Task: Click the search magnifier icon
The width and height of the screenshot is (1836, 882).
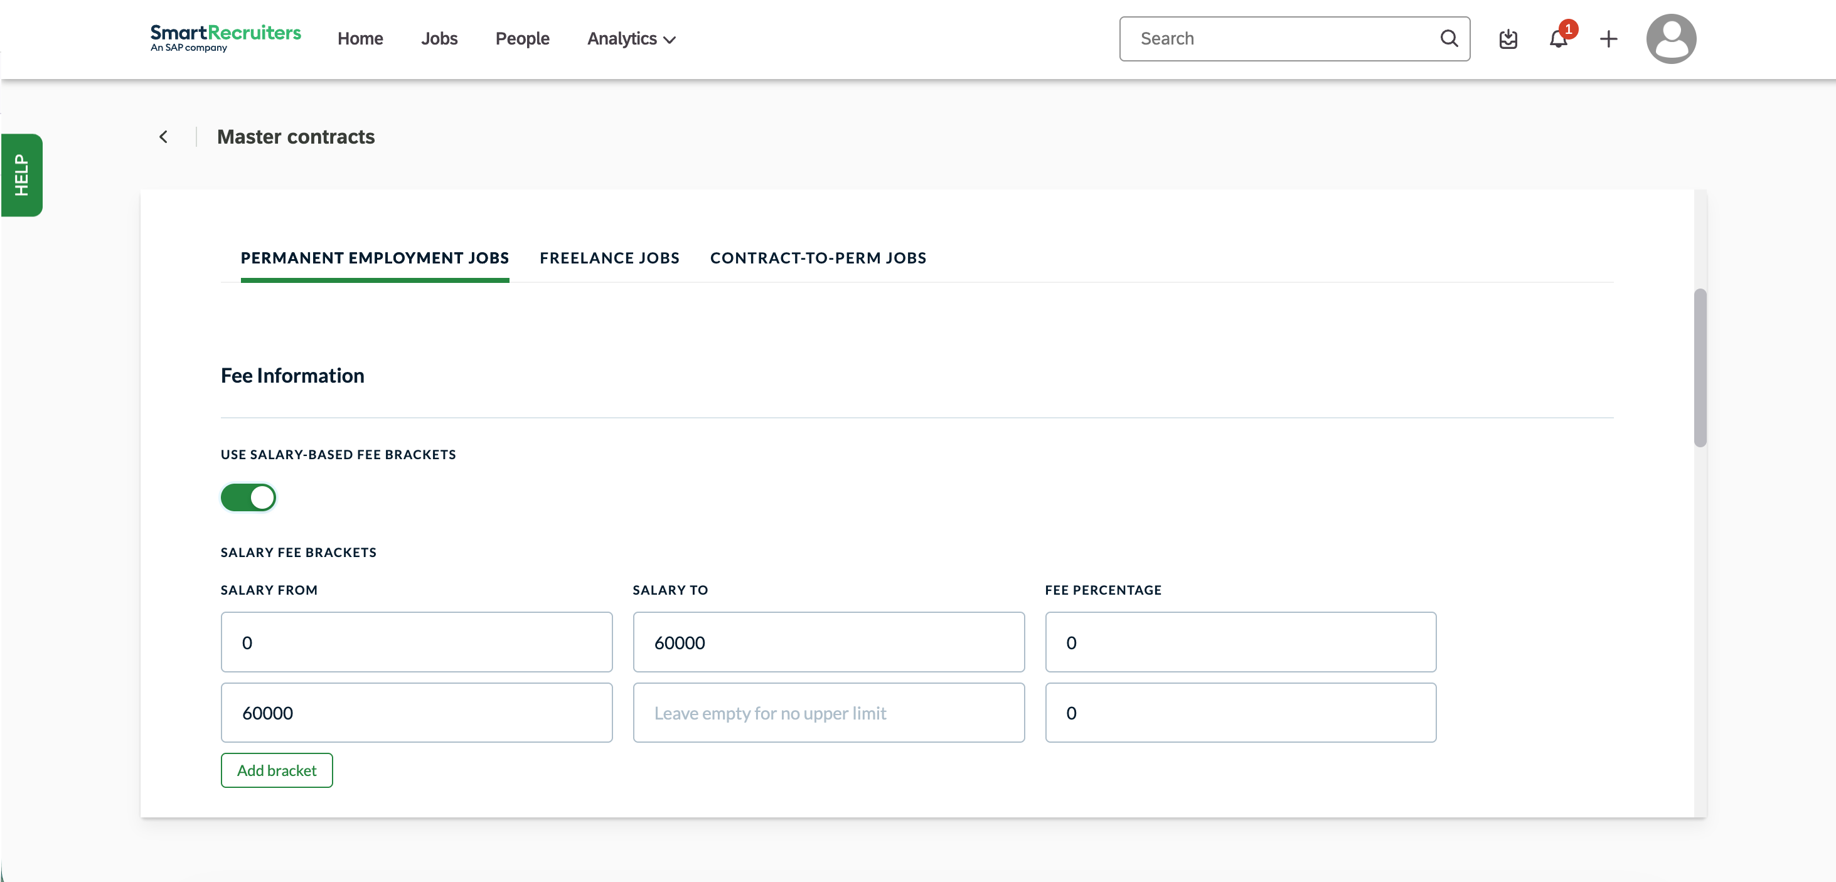Action: 1449,38
